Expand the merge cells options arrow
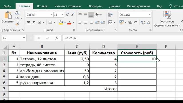Screen dimensions: 183x103 click(x=114, y=22)
